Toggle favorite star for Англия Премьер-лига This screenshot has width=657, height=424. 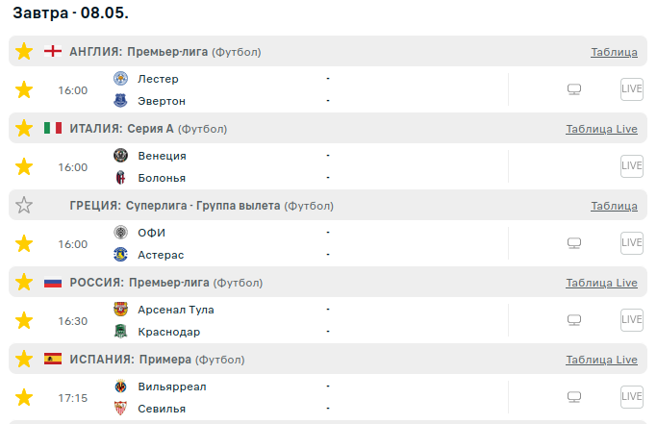(x=24, y=51)
